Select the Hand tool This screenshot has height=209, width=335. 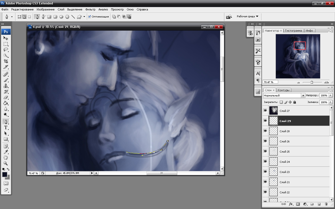pos(6,158)
